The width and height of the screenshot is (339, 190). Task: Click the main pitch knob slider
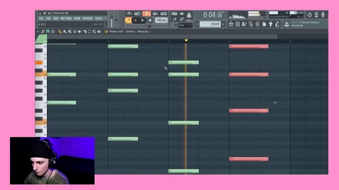[x=117, y=20]
